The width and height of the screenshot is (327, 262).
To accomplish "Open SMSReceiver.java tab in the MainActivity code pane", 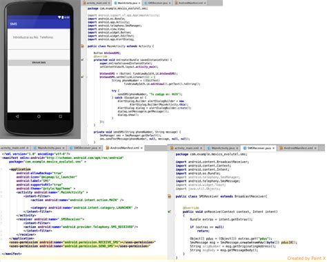I will pos(158,3).
